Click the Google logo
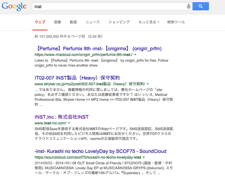The image size is (225, 179). 14,7
